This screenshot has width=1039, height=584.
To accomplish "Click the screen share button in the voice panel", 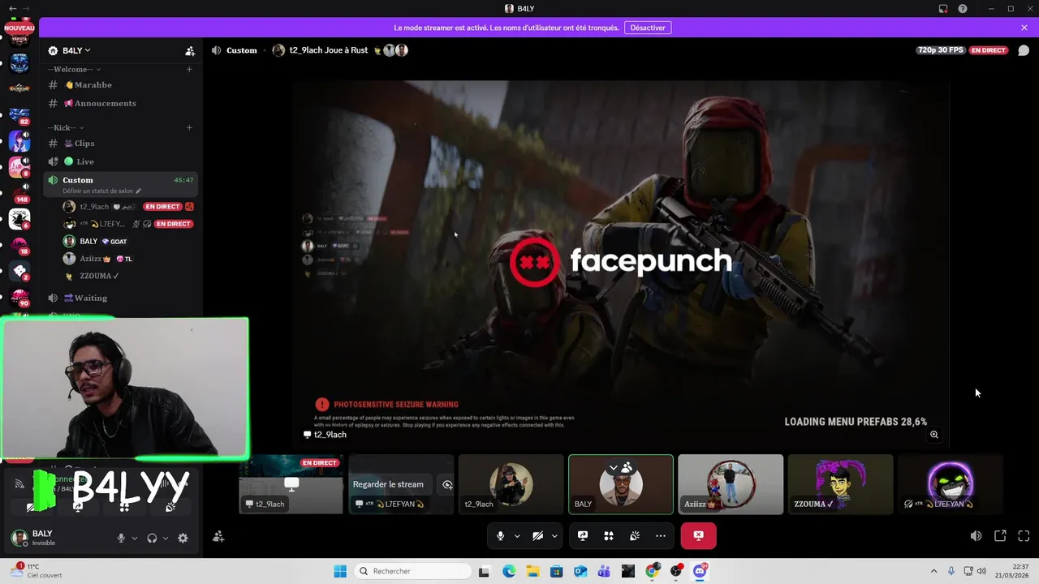I will (x=78, y=506).
